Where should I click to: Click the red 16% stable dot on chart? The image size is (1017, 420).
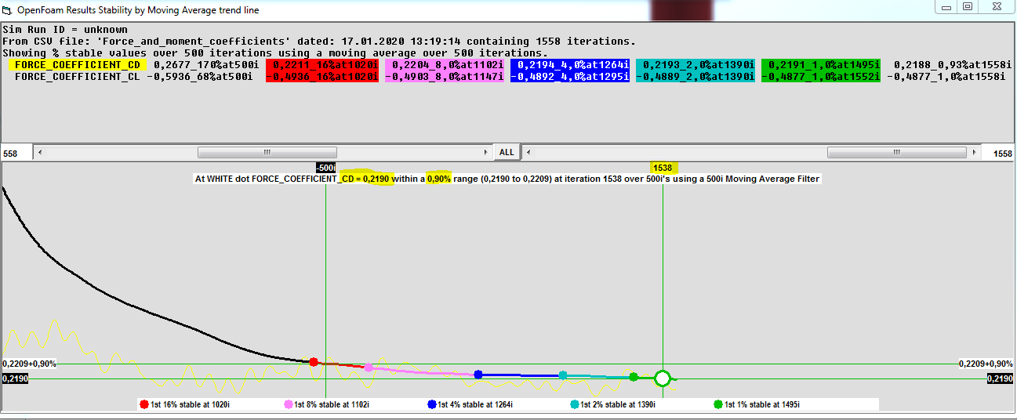[314, 362]
